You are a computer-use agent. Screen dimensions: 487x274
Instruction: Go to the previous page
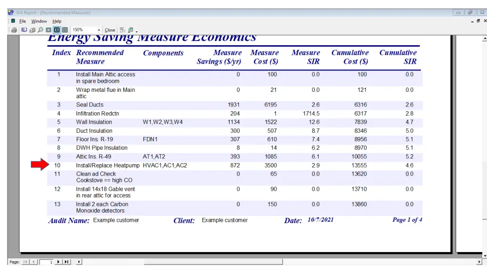[34, 262]
